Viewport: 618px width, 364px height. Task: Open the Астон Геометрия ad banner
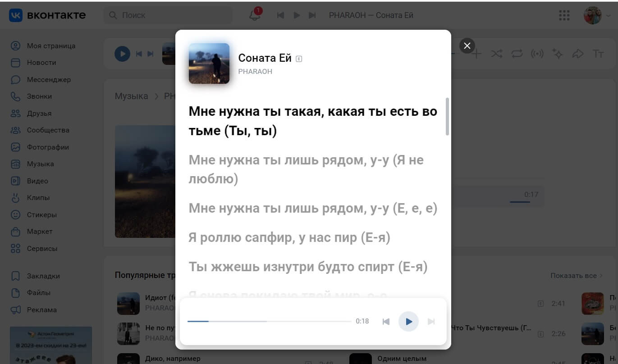coord(51,345)
